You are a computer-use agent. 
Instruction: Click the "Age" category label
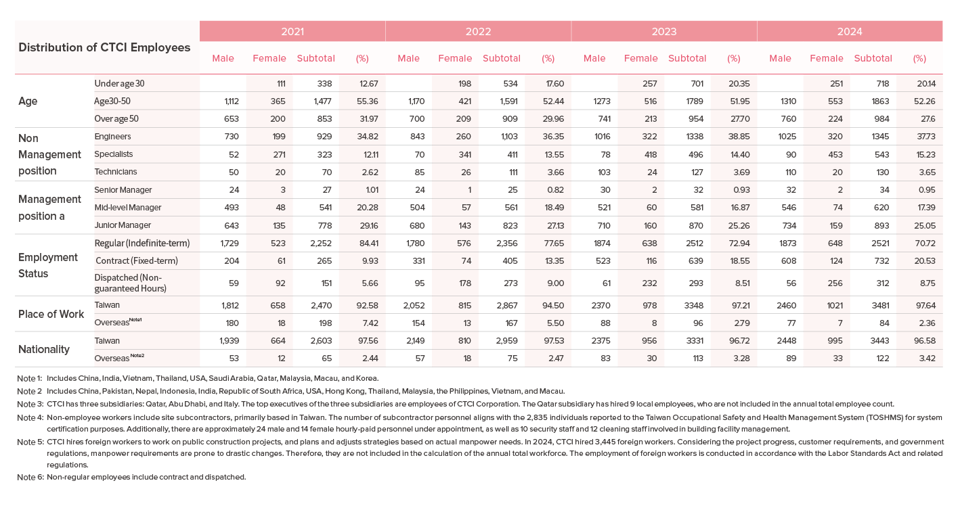[28, 101]
